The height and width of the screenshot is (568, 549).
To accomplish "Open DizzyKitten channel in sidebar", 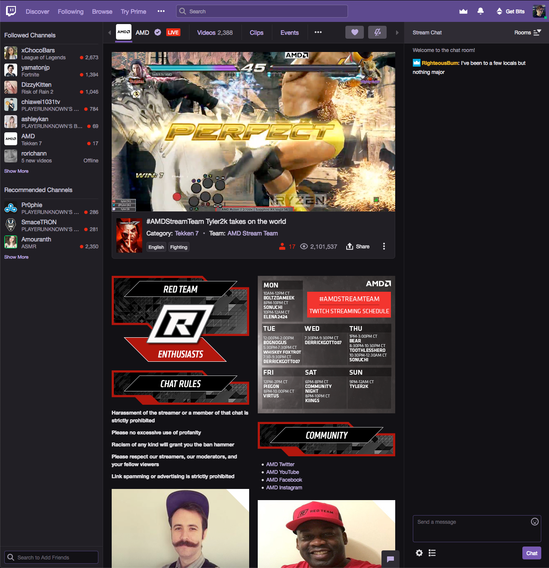I will click(51, 88).
